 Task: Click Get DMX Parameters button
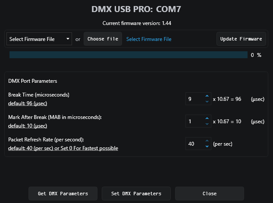(63, 194)
